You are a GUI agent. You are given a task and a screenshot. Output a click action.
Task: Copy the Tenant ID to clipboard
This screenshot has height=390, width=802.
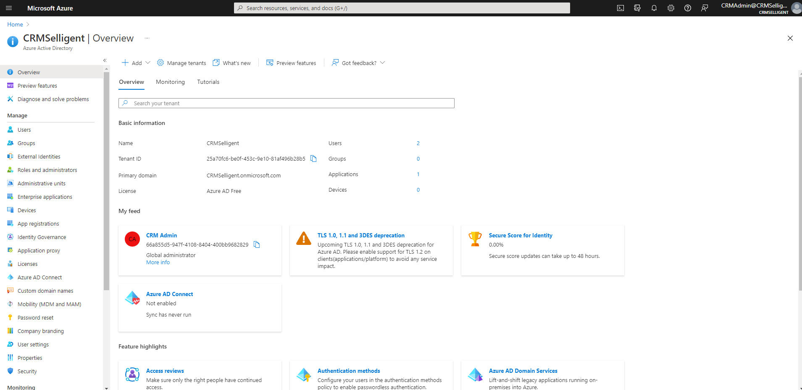[313, 159]
